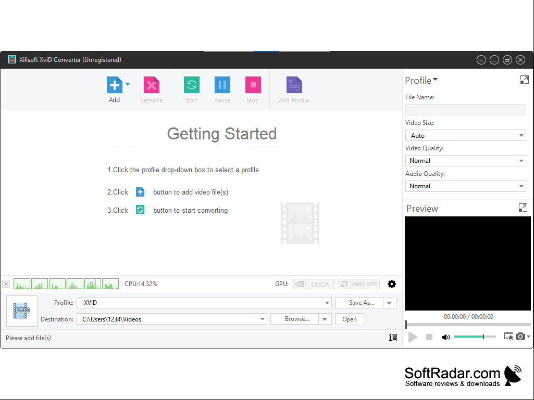Image resolution: width=534 pixels, height=400 pixels.
Task: Click the Browse... button
Action: (295, 319)
